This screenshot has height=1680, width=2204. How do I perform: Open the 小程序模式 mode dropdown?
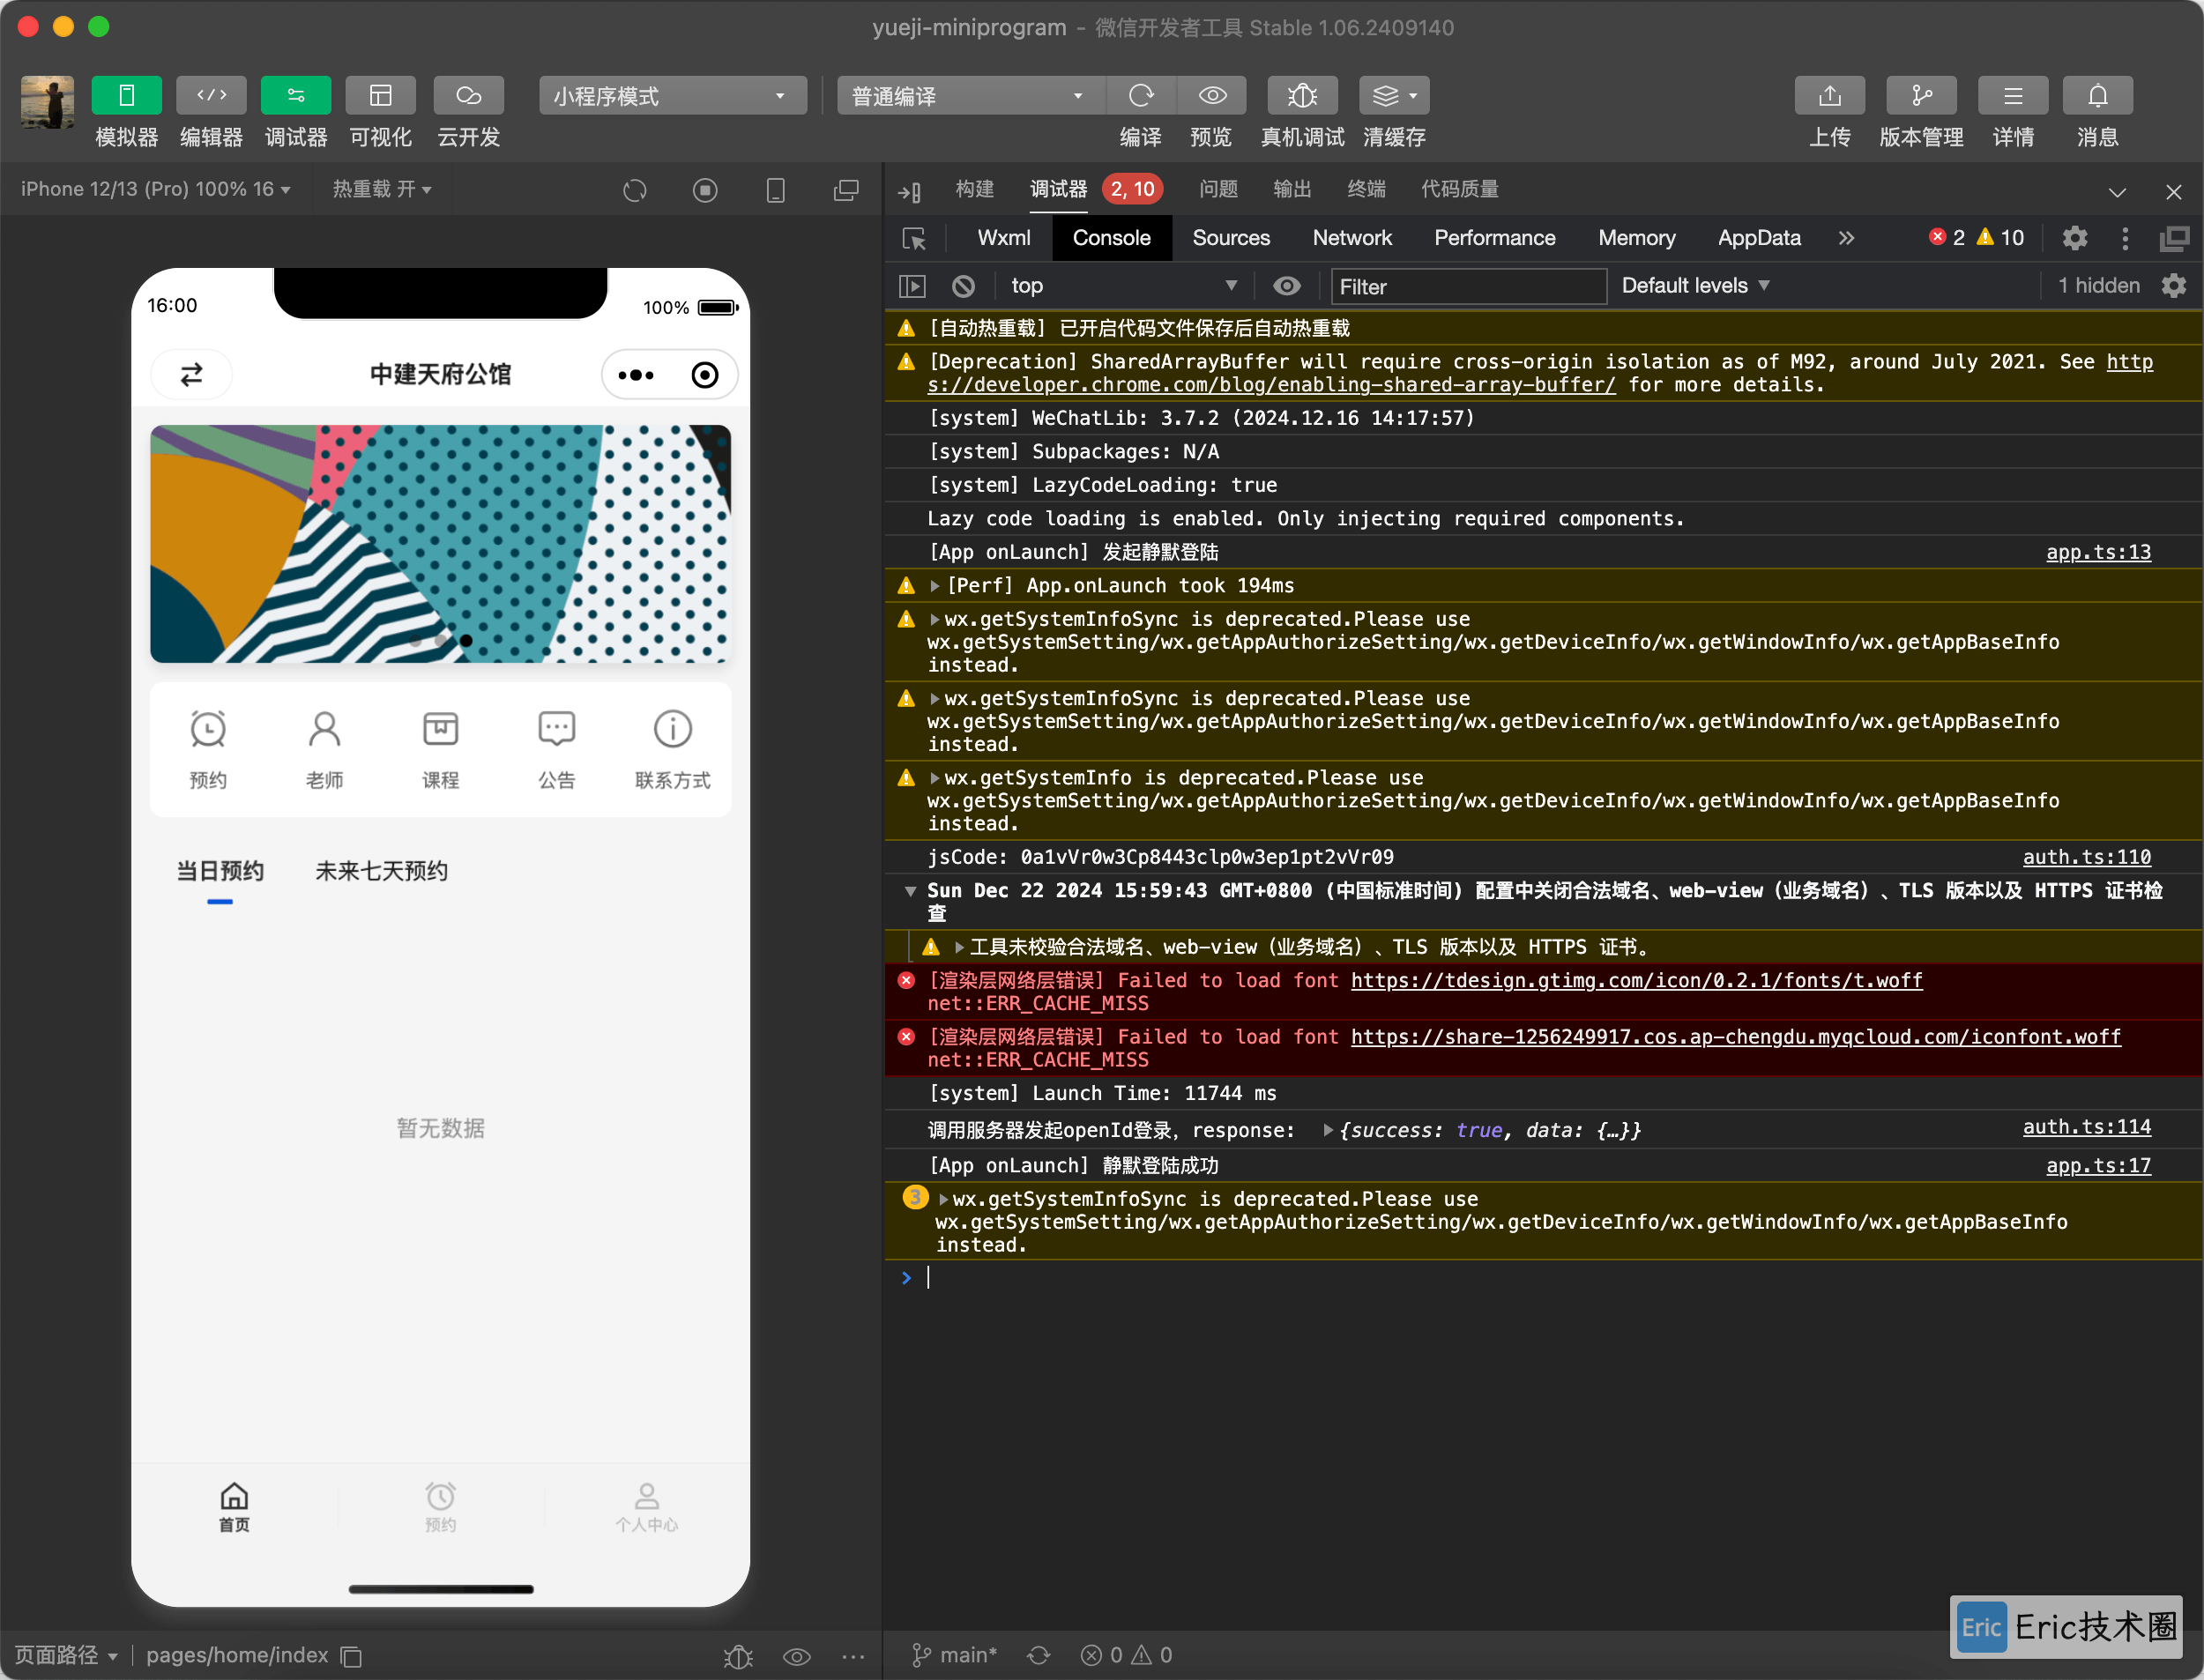[672, 96]
